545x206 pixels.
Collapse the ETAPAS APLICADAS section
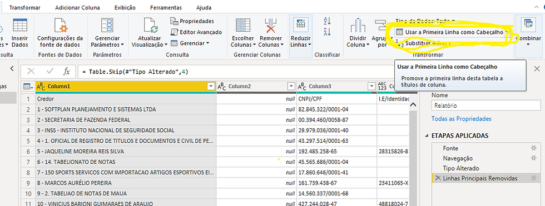click(427, 135)
